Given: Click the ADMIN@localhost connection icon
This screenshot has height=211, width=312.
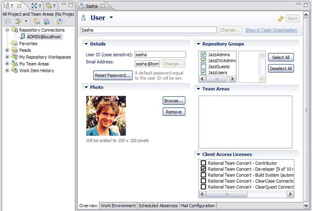Looking at the screenshot, I should 22,37.
